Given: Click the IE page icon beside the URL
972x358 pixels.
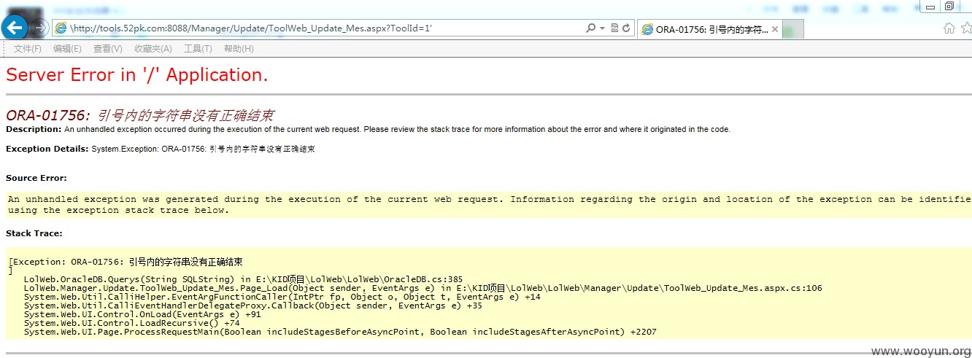Looking at the screenshot, I should click(61, 28).
